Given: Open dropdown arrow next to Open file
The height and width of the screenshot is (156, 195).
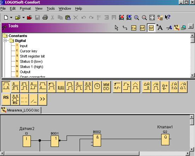Looking at the screenshot, I should [x=24, y=18].
